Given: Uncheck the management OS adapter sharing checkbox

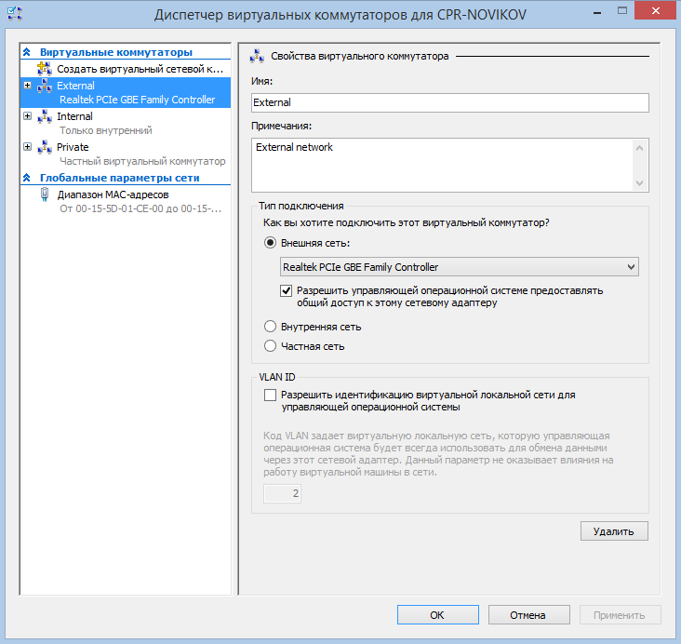Looking at the screenshot, I should (287, 290).
